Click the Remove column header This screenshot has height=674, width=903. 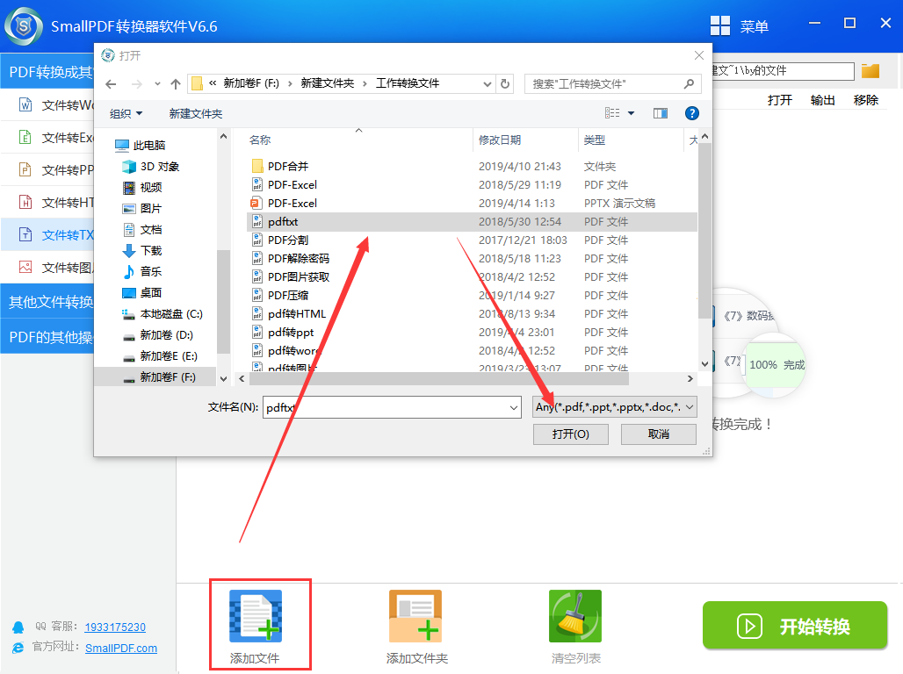tap(865, 100)
